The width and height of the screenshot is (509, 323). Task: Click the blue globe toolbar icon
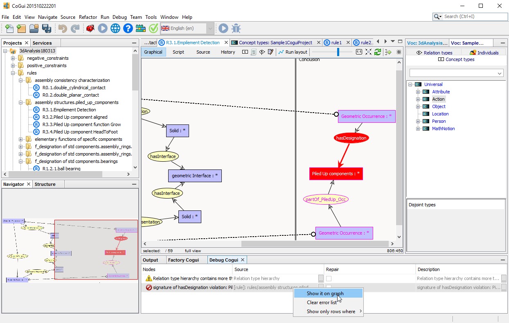[115, 28]
